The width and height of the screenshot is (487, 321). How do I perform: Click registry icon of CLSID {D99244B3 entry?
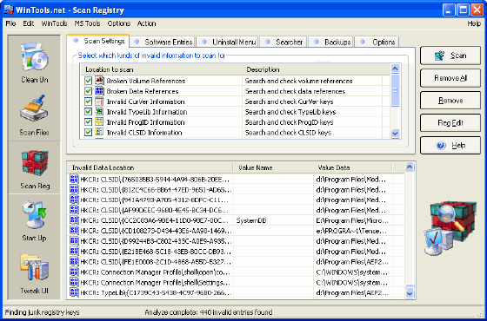pos(74,241)
